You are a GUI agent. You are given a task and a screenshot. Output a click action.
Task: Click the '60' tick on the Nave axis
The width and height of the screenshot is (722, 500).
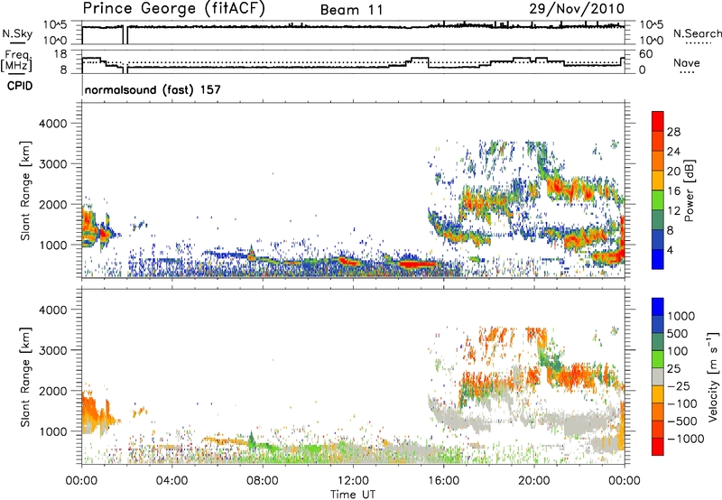646,54
